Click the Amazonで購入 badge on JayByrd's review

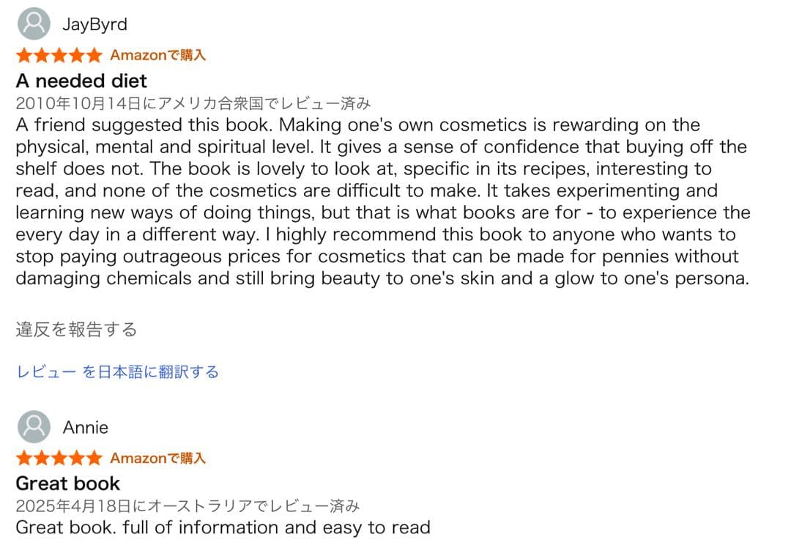[157, 54]
